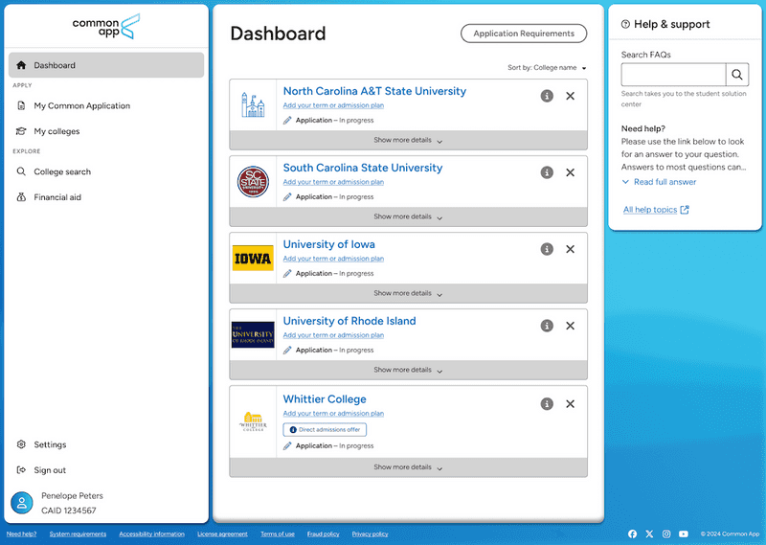Open YouTube icon in footer

pyautogui.click(x=684, y=534)
